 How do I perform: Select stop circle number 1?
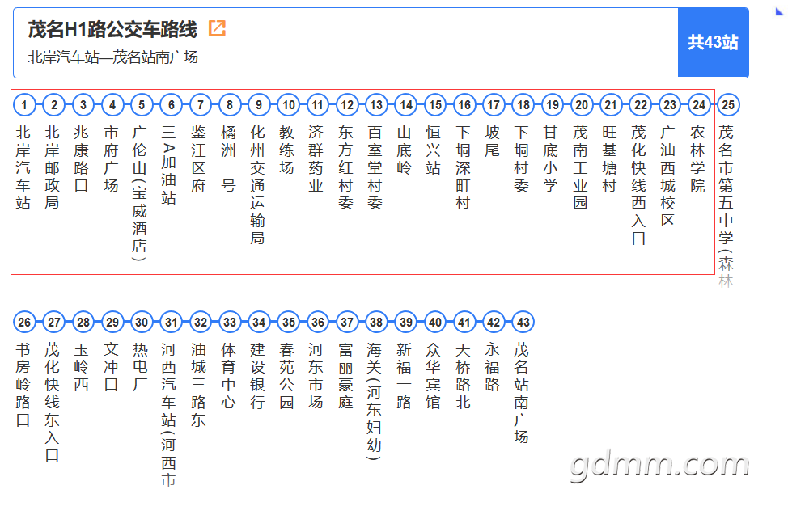tap(24, 105)
